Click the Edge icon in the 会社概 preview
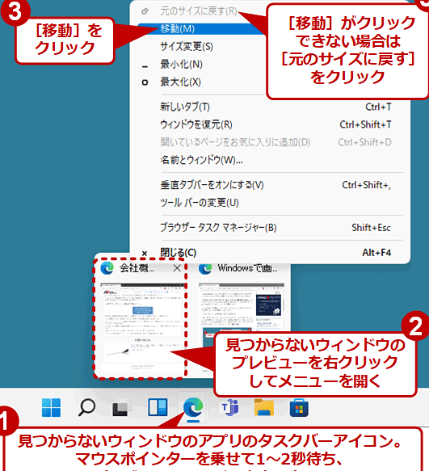The height and width of the screenshot is (471, 429). (x=107, y=268)
